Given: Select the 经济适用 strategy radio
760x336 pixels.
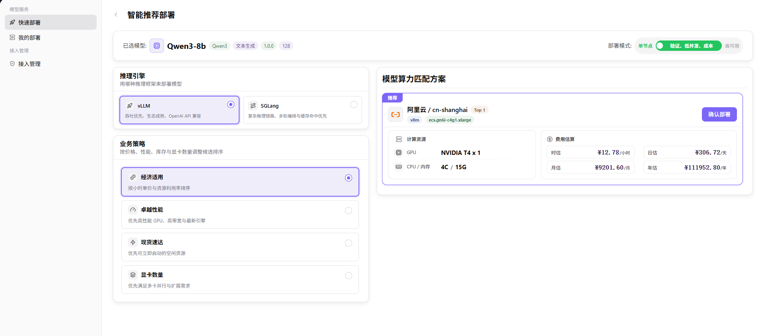Looking at the screenshot, I should pos(349,178).
